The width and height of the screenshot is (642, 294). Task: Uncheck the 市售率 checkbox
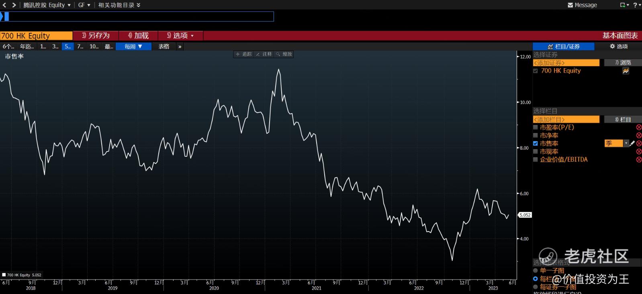pyautogui.click(x=536, y=143)
